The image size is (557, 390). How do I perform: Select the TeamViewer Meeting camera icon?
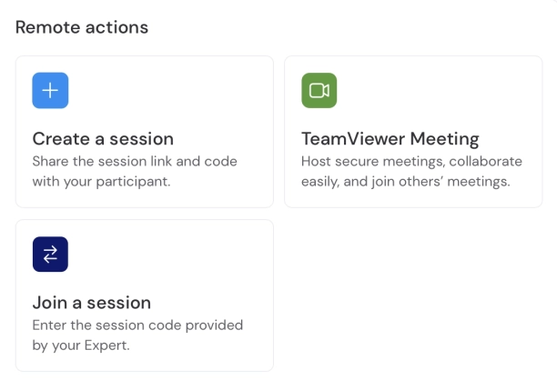click(319, 91)
